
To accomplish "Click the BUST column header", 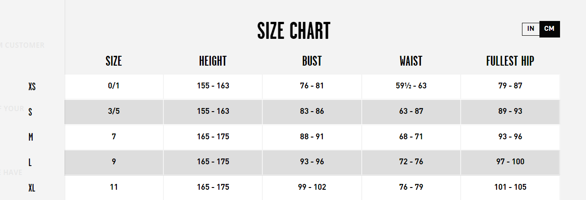I will coord(312,61).
